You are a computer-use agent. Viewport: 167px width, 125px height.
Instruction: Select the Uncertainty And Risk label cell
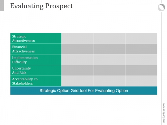pos(36,70)
